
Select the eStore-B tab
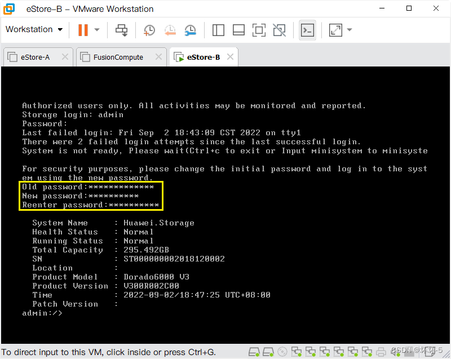(204, 57)
